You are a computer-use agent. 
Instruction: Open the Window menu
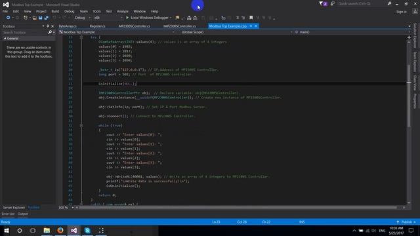[140, 11]
